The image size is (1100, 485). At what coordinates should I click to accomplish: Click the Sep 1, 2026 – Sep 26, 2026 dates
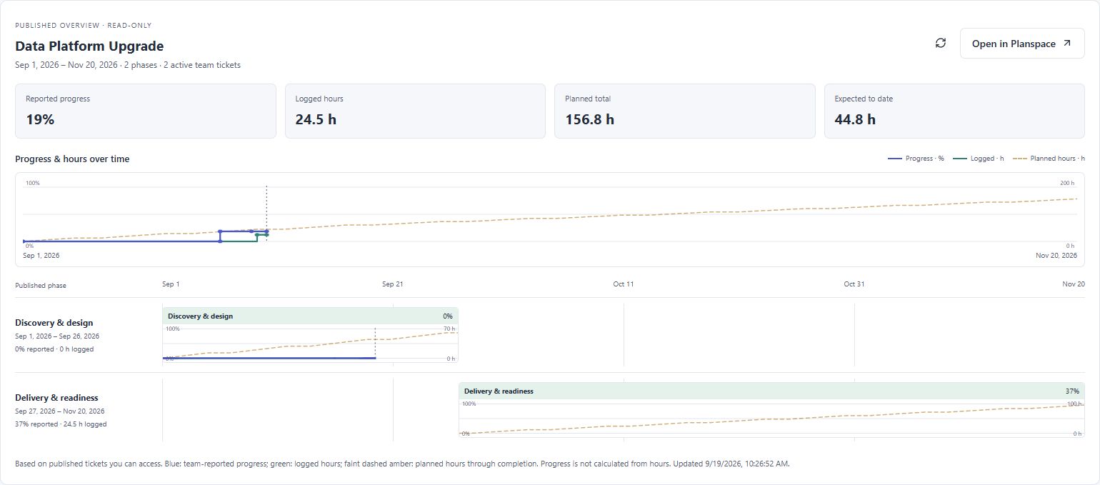[x=57, y=336]
